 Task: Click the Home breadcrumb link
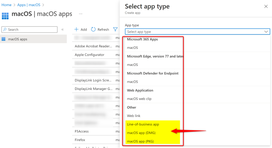pos(6,5)
